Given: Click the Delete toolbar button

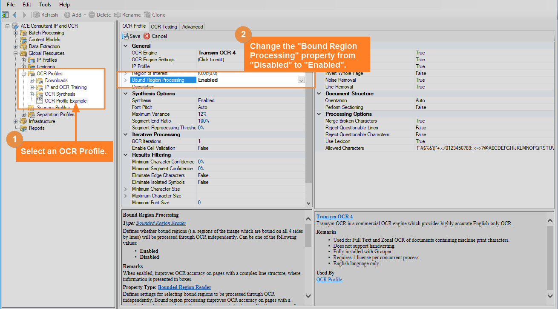Looking at the screenshot, I should tap(100, 15).
